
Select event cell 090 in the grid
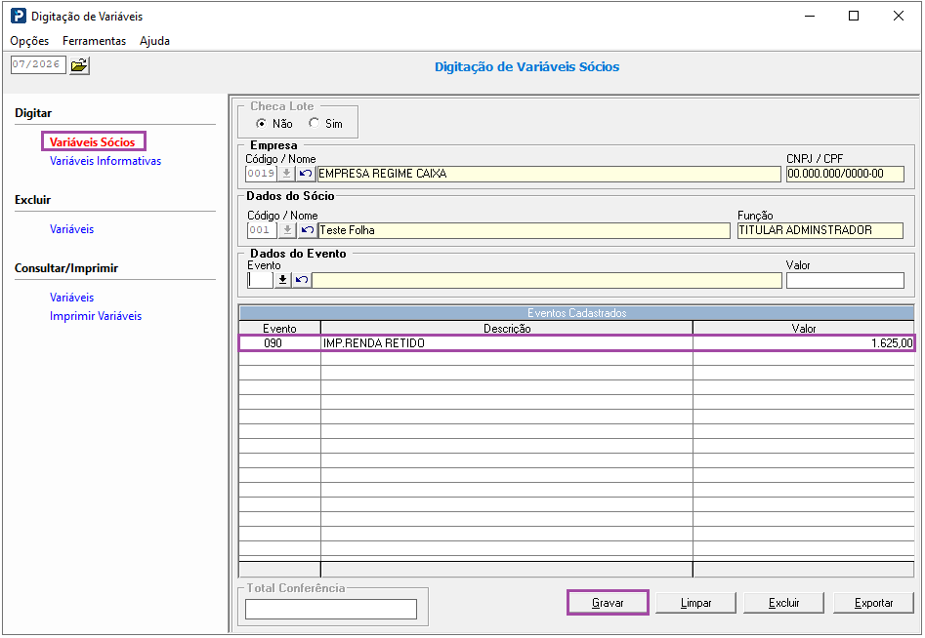(279, 342)
